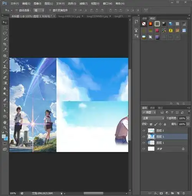
Task: Click the add layer mask icon
Action: pos(161,193)
